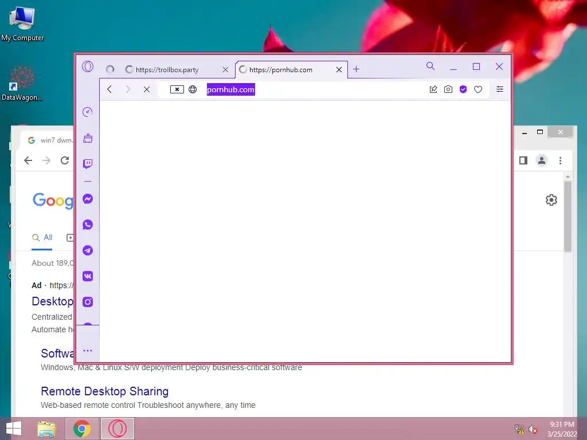This screenshot has width=587, height=440.
Task: Click the globe site info icon
Action: (193, 89)
